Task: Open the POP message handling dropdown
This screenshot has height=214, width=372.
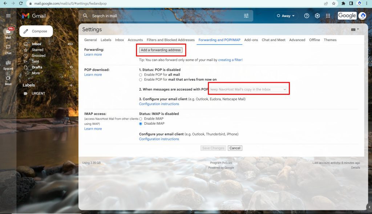Action: 248,89
